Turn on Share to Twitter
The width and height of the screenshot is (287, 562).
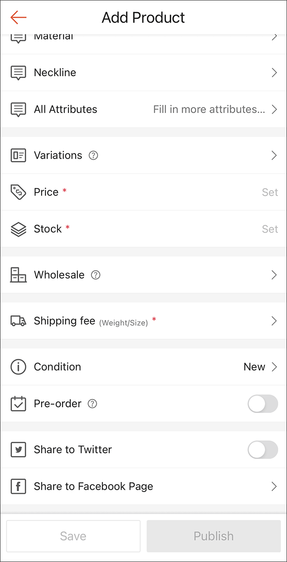[262, 449]
